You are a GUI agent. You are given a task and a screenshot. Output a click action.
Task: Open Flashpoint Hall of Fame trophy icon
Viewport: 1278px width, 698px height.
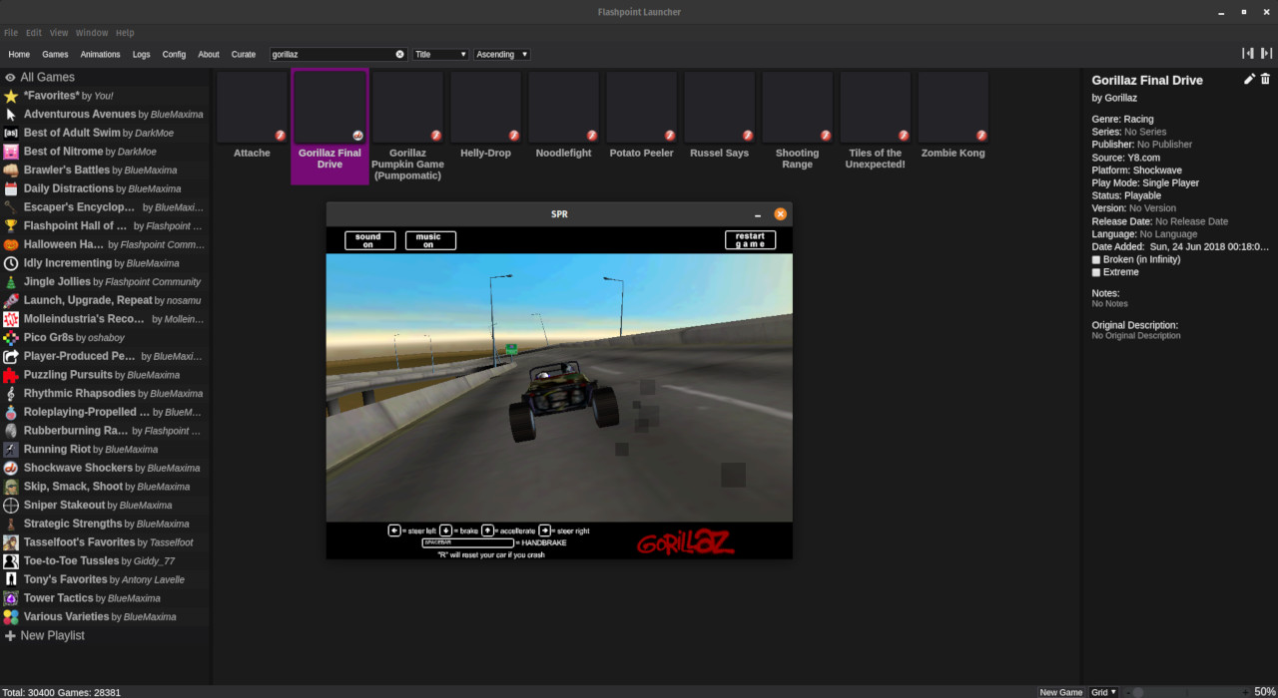coord(10,225)
